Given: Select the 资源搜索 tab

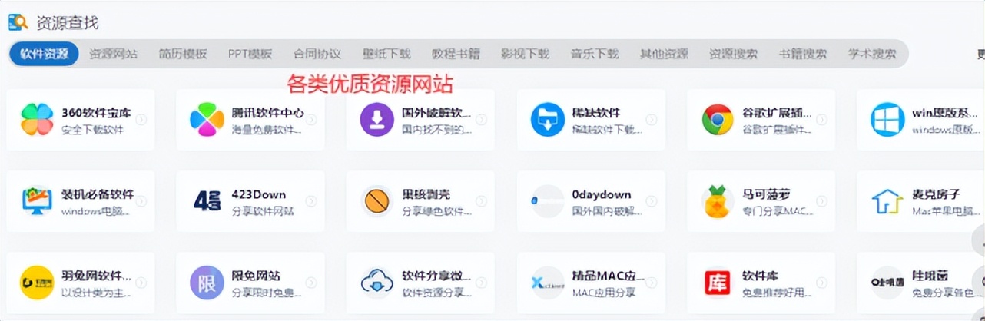Looking at the screenshot, I should (x=734, y=54).
